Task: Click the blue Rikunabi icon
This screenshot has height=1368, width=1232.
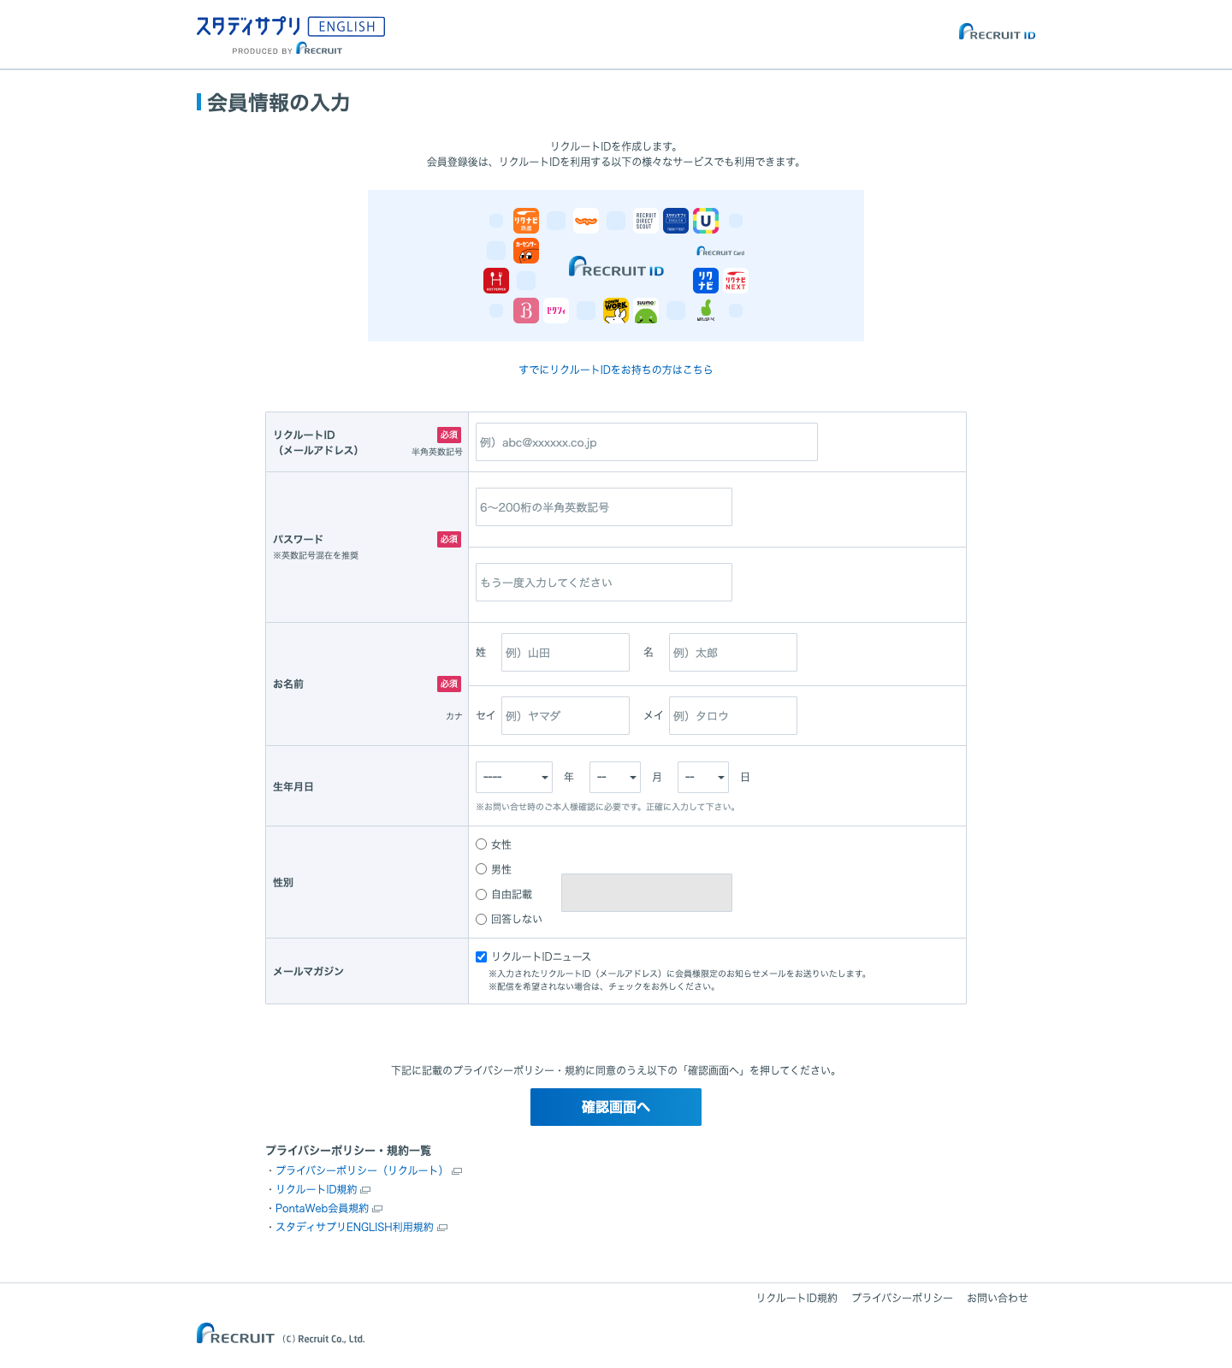Action: point(706,281)
